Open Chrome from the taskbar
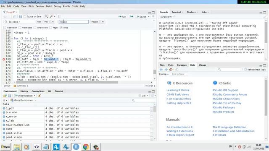The height and width of the screenshot is (151, 269). pyautogui.click(x=86, y=147)
